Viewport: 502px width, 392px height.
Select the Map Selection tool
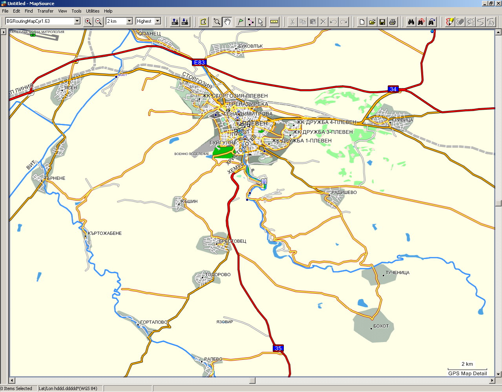(x=203, y=22)
